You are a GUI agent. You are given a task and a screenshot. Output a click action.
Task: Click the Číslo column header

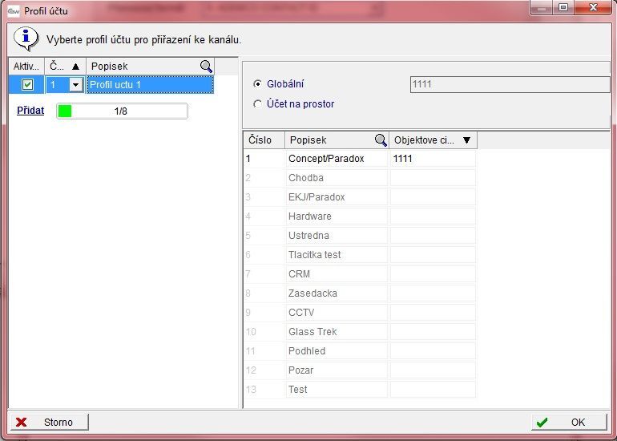(263, 140)
